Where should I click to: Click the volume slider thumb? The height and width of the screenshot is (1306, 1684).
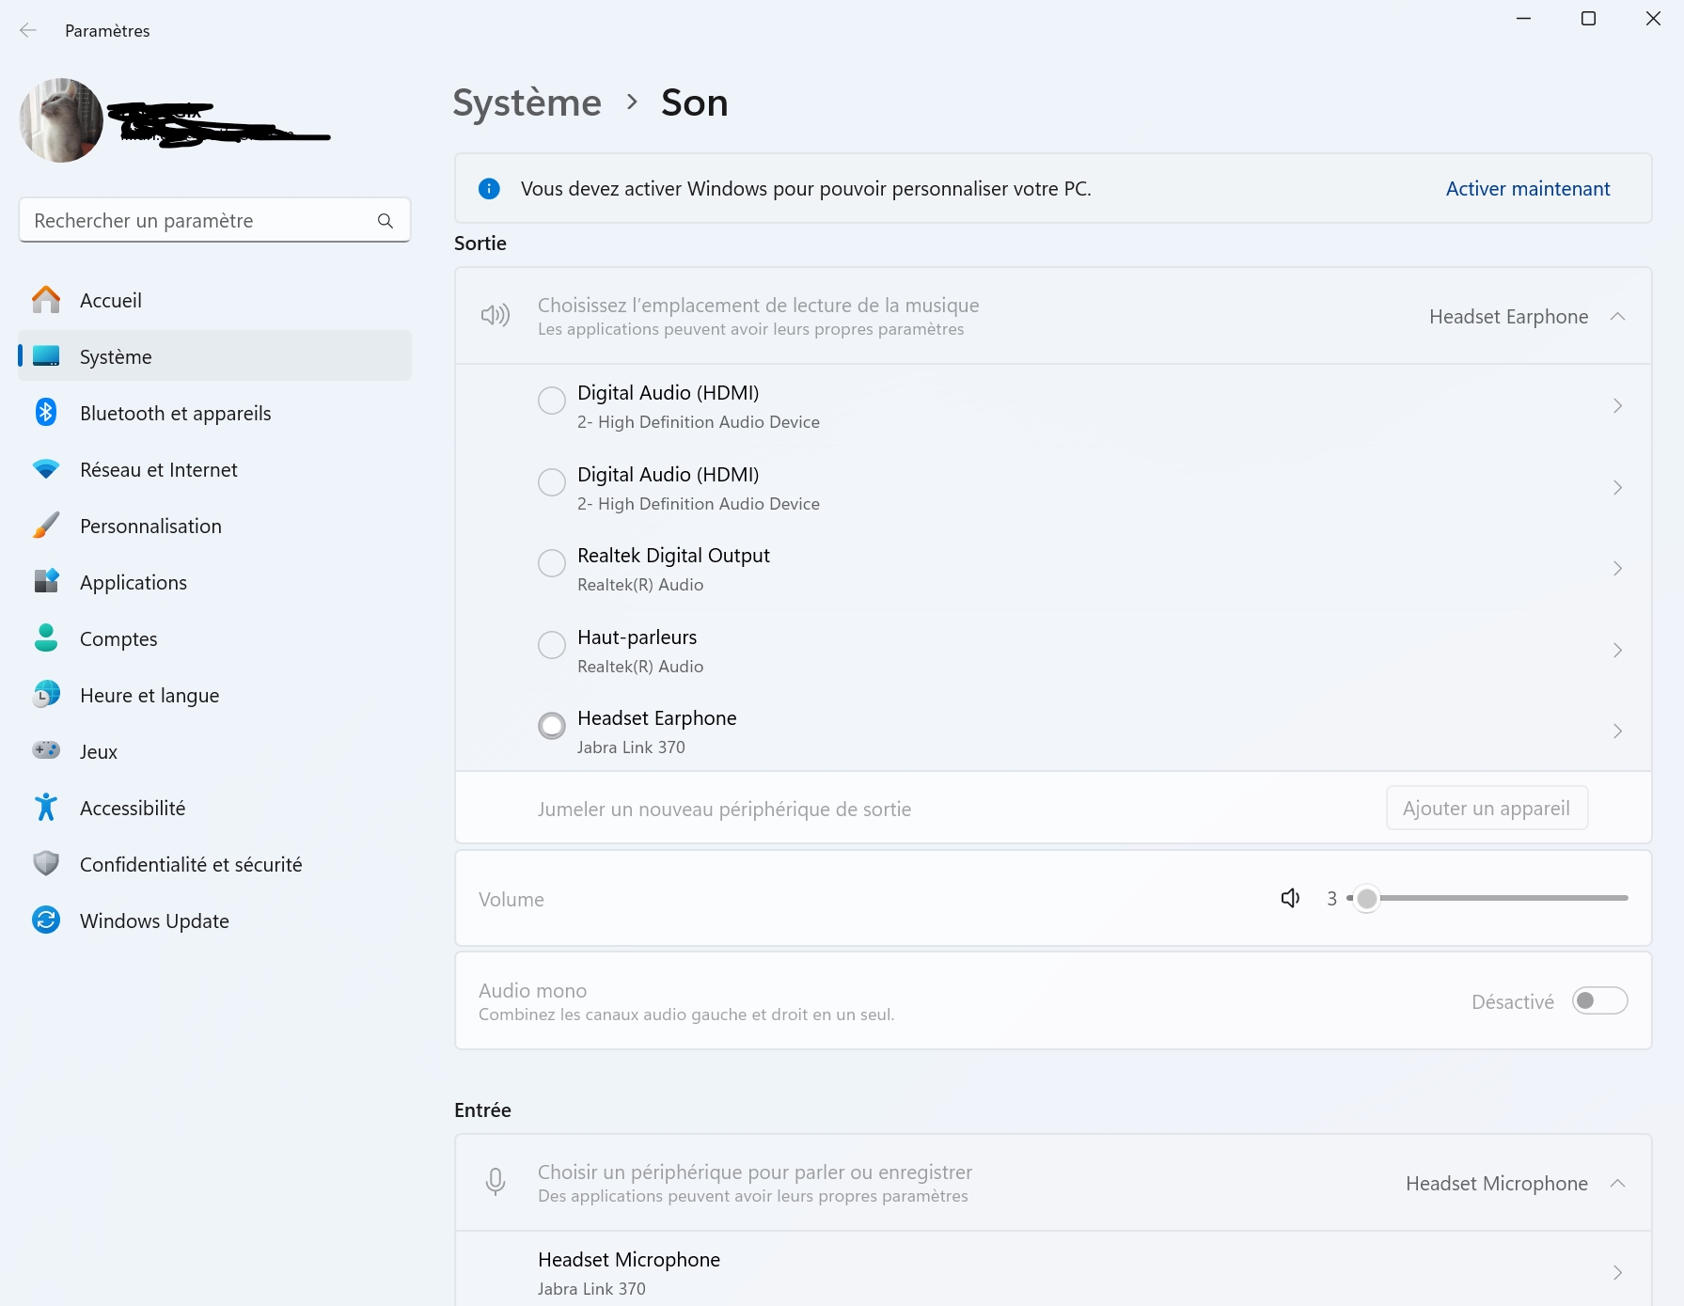1367,899
